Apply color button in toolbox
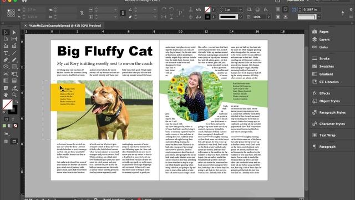Viewport: 355px width, 200px height. click(x=4, y=126)
